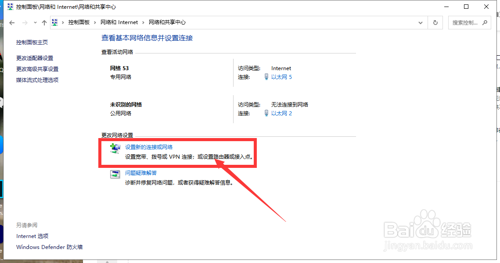Screen dimensions: 500x263
Task: Click the ethernet monitor icon beside 以太网 5
Action: click(x=266, y=77)
